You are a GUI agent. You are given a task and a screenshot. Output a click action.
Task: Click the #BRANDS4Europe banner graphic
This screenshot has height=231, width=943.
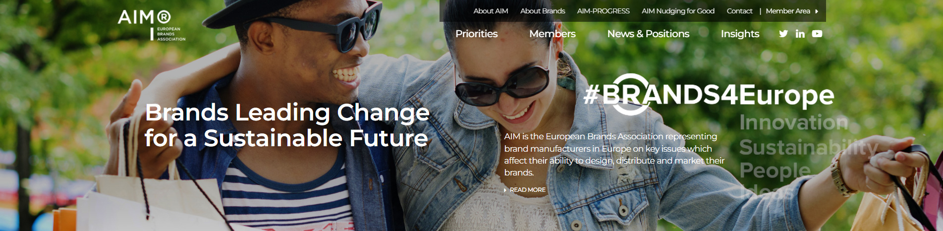point(709,94)
